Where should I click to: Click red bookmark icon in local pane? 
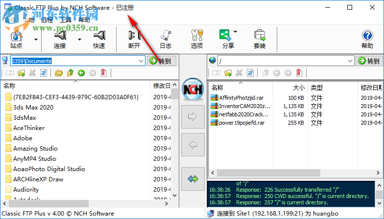click(104, 73)
